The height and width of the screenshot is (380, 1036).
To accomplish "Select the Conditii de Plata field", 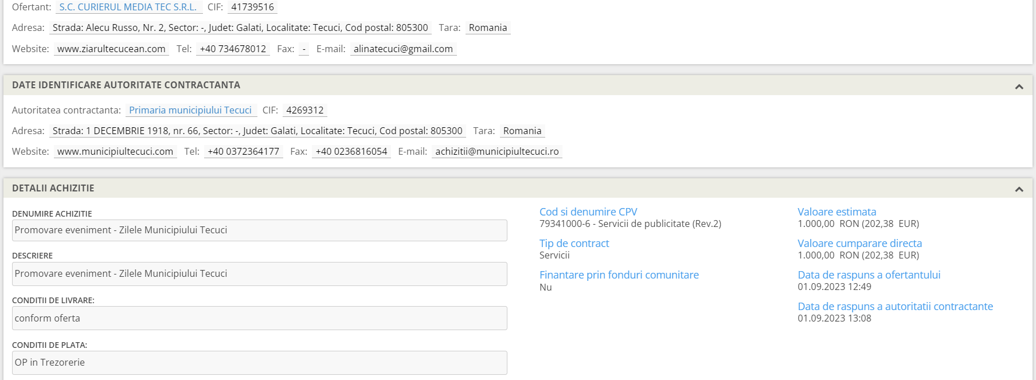I will click(x=259, y=363).
